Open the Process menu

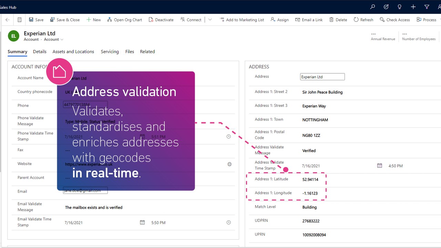pyautogui.click(x=427, y=20)
